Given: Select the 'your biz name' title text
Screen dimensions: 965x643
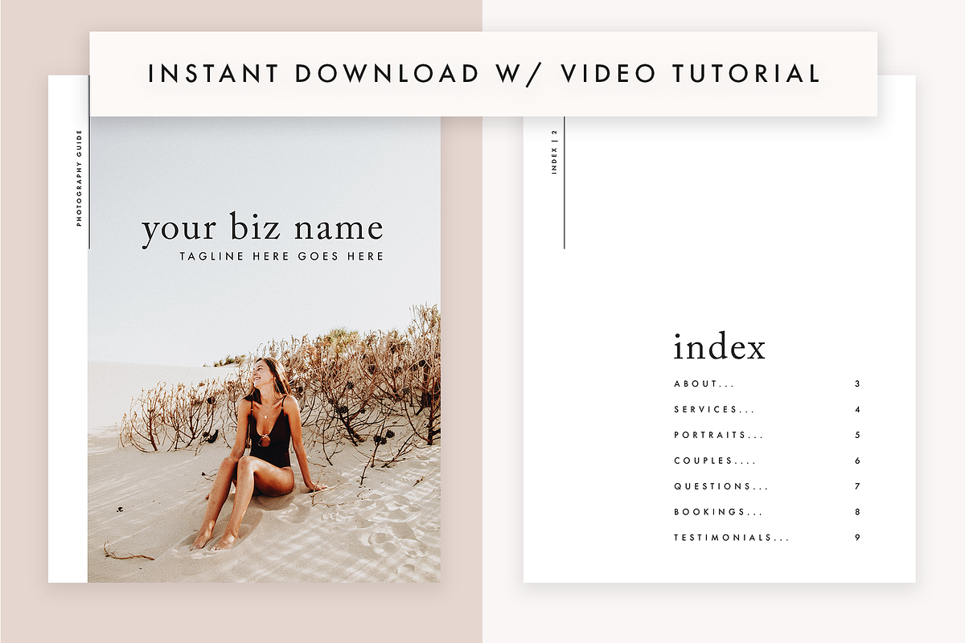Looking at the screenshot, I should pos(262,229).
